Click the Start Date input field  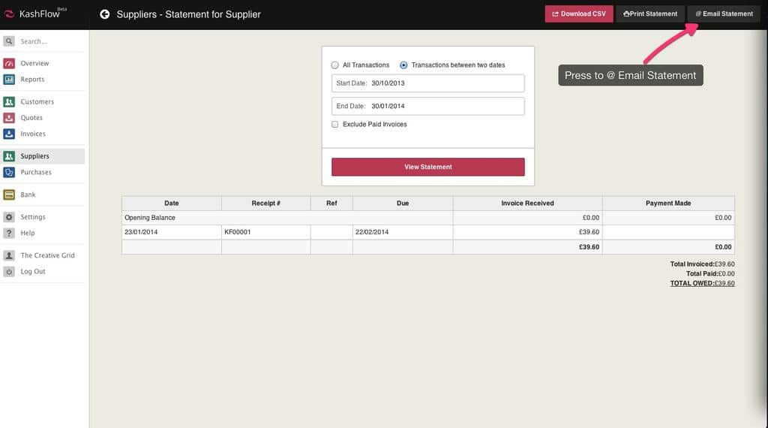pos(427,83)
